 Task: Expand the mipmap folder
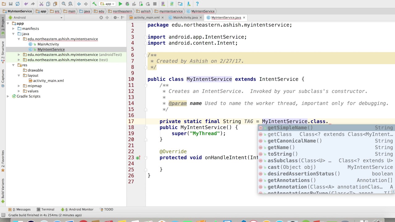tap(19, 86)
